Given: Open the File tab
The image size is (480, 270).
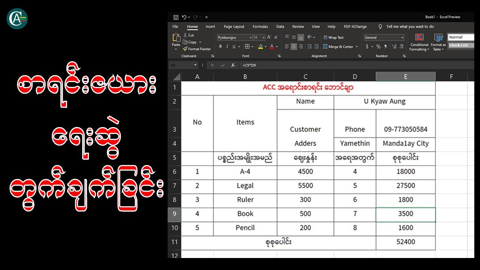Looking at the screenshot, I should (175, 27).
